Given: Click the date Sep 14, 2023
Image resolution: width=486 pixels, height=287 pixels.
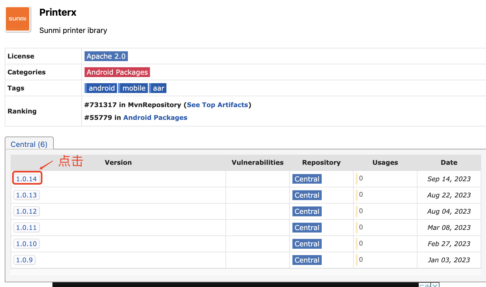Looking at the screenshot, I should [x=449, y=179].
